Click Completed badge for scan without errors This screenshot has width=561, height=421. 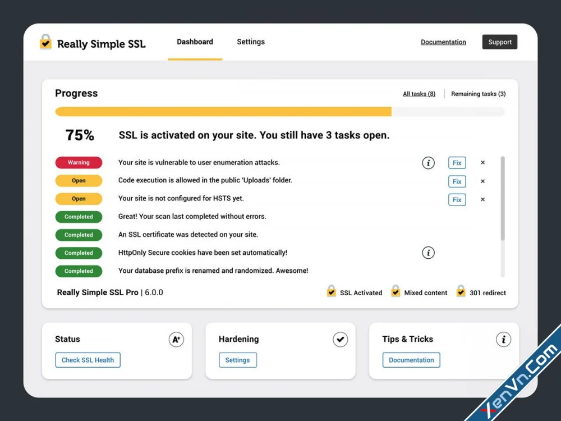click(79, 217)
